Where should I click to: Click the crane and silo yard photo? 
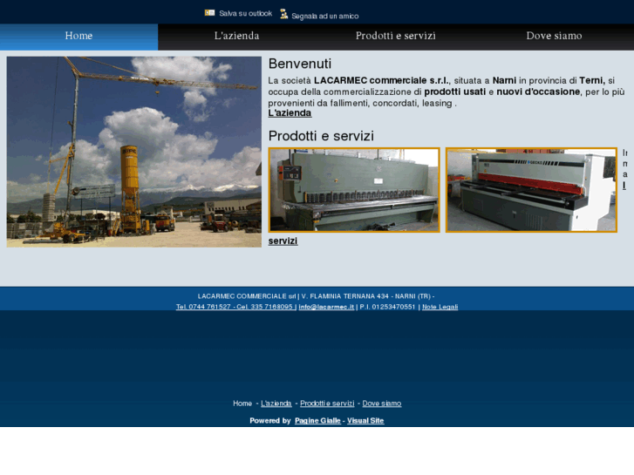pos(133,152)
